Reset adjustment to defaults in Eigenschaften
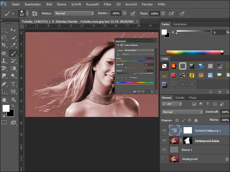230x172 pixels. pos(143,91)
